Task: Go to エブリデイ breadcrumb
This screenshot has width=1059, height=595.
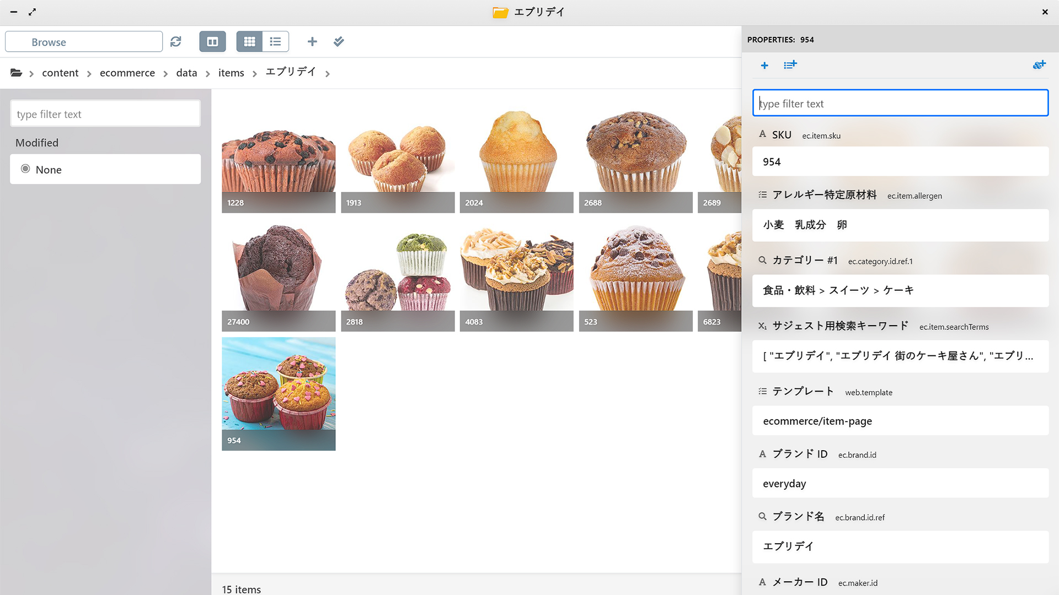Action: 291,72
